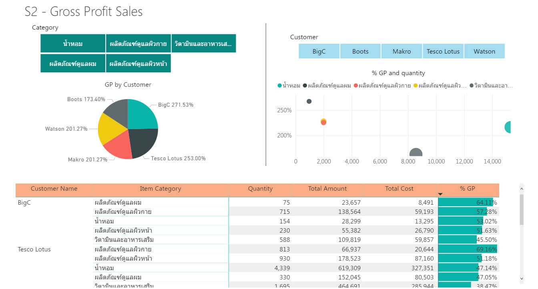The width and height of the screenshot is (538, 289).
Task: Sort by % GP column header
Action: pyautogui.click(x=468, y=189)
